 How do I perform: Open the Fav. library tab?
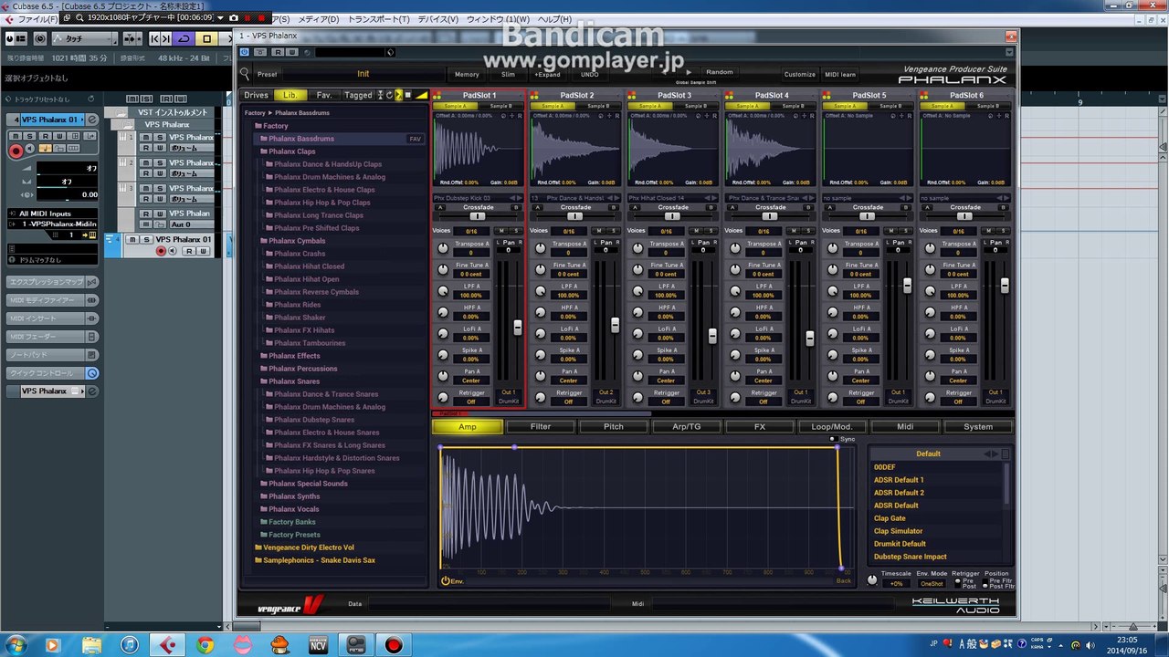(324, 95)
